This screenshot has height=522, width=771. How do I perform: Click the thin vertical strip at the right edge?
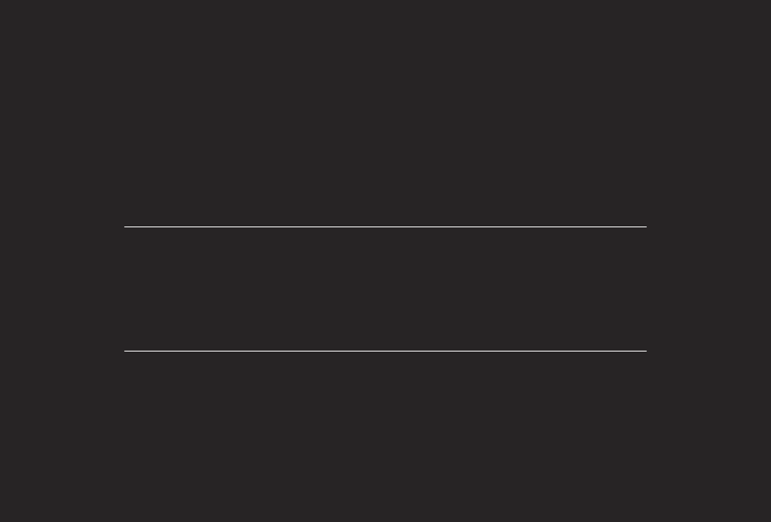[x=769, y=260]
